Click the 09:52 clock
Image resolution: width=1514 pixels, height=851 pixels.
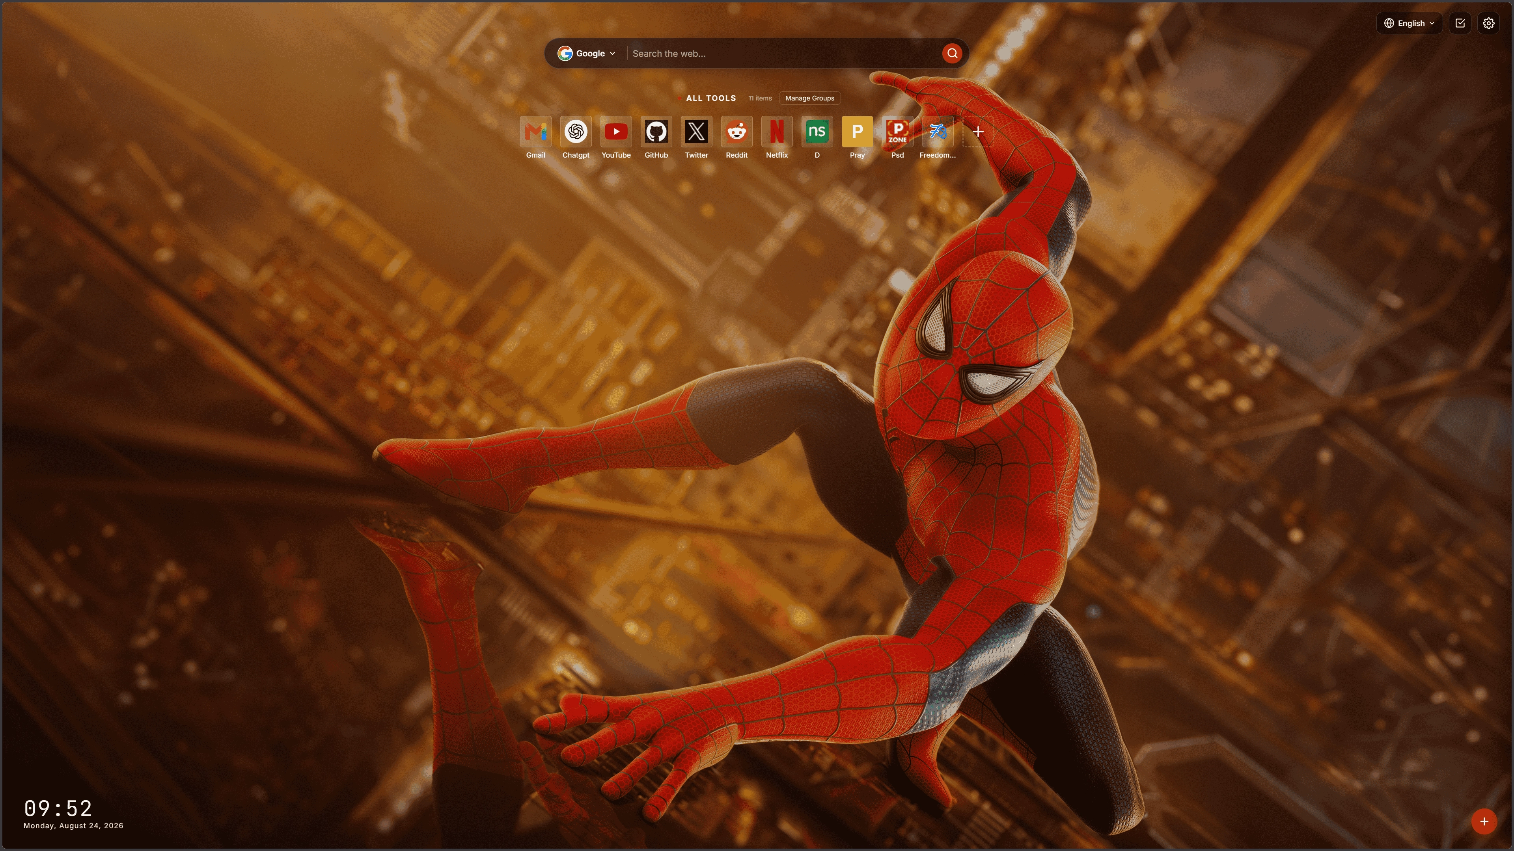click(x=58, y=809)
